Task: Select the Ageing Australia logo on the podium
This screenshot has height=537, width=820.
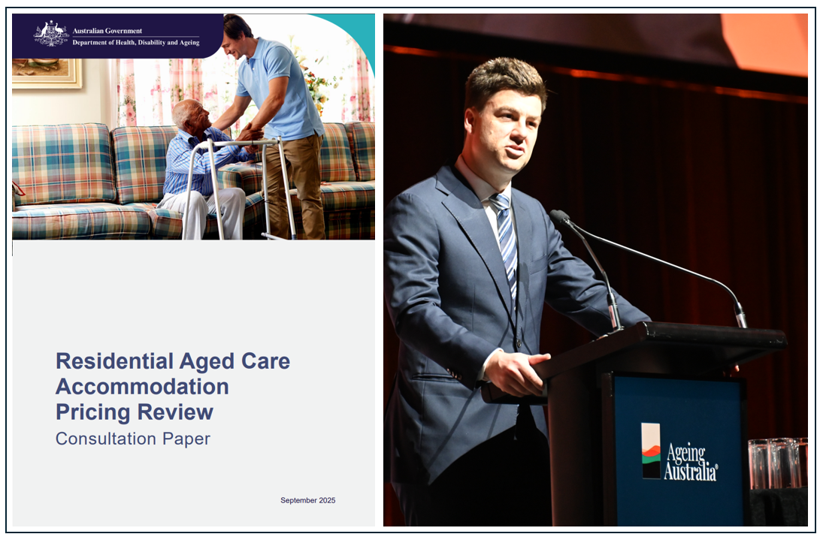Action: [x=676, y=451]
